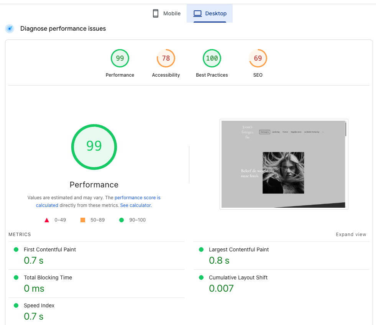Select the Accessibility score circle showing 78

(166, 58)
